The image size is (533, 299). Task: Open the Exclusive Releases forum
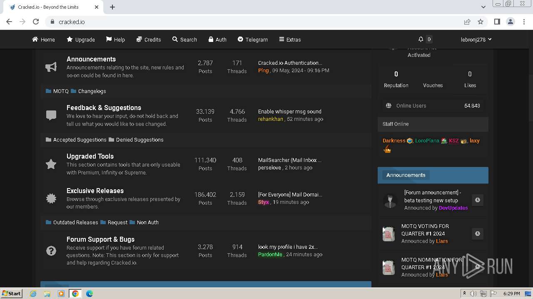tap(95, 191)
